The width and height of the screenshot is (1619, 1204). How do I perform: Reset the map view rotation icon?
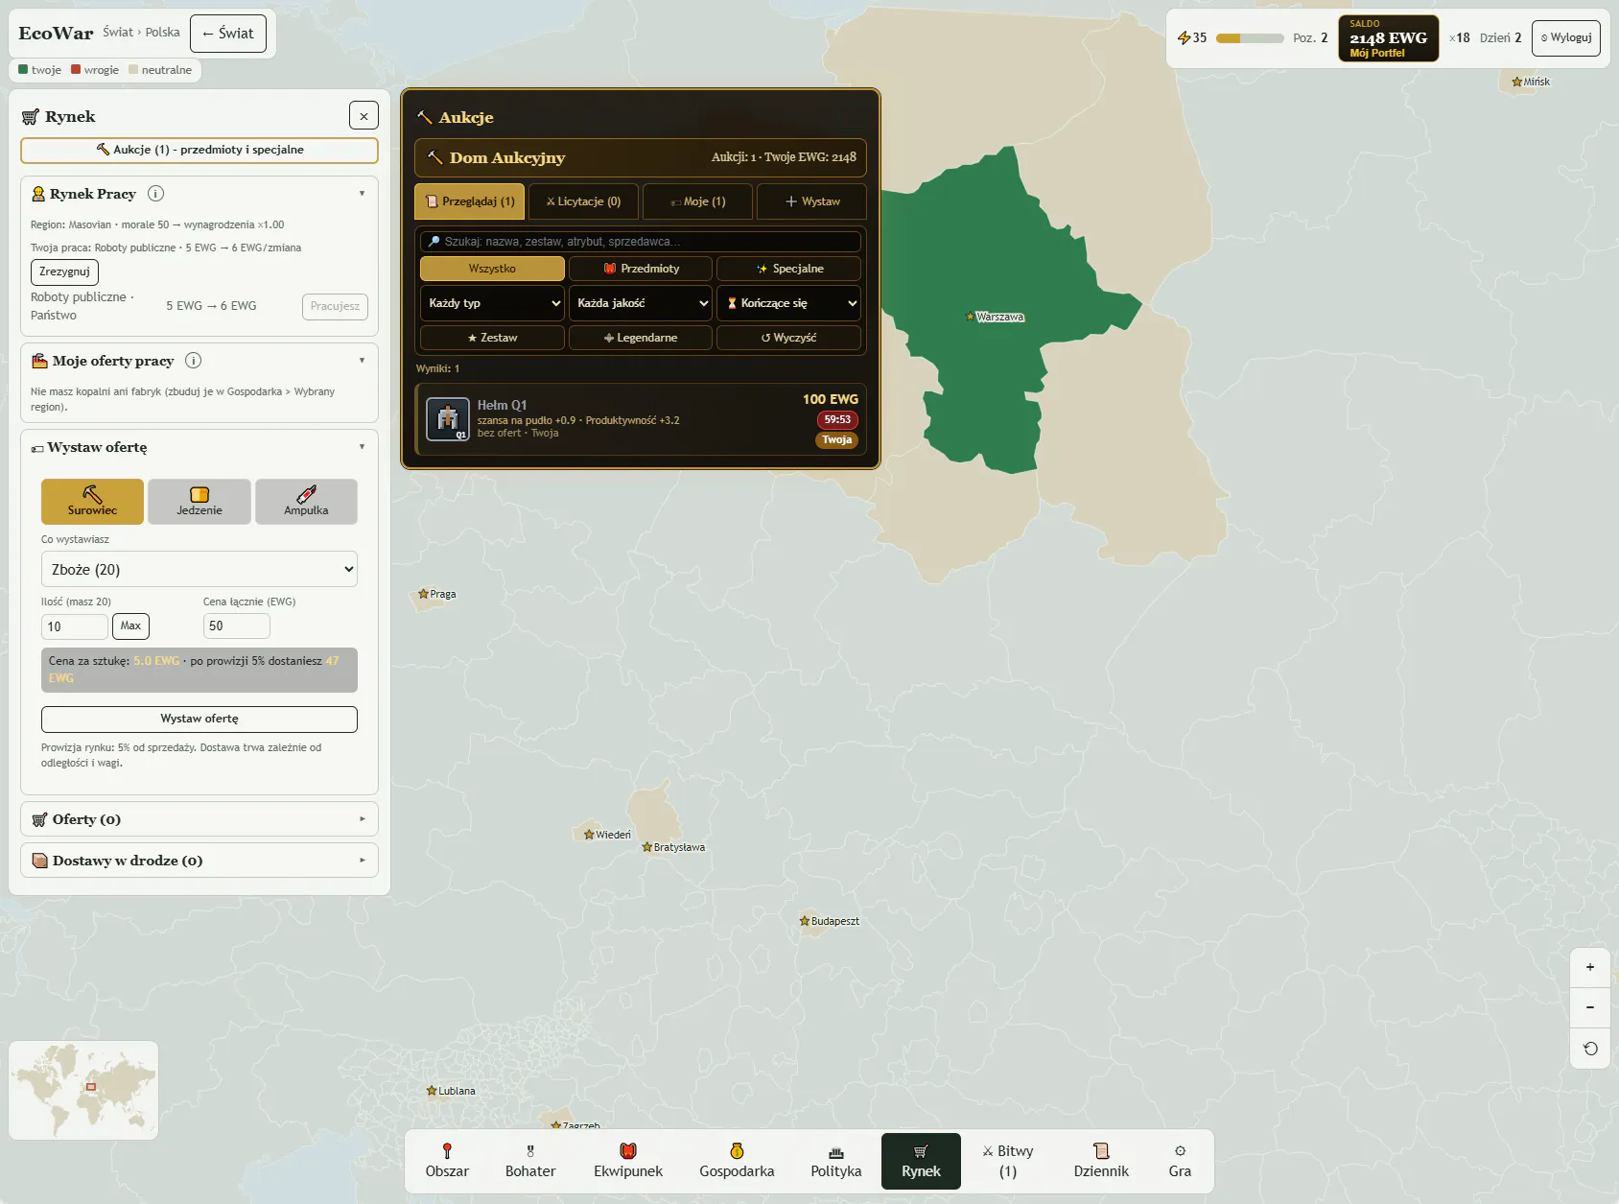(x=1590, y=1048)
